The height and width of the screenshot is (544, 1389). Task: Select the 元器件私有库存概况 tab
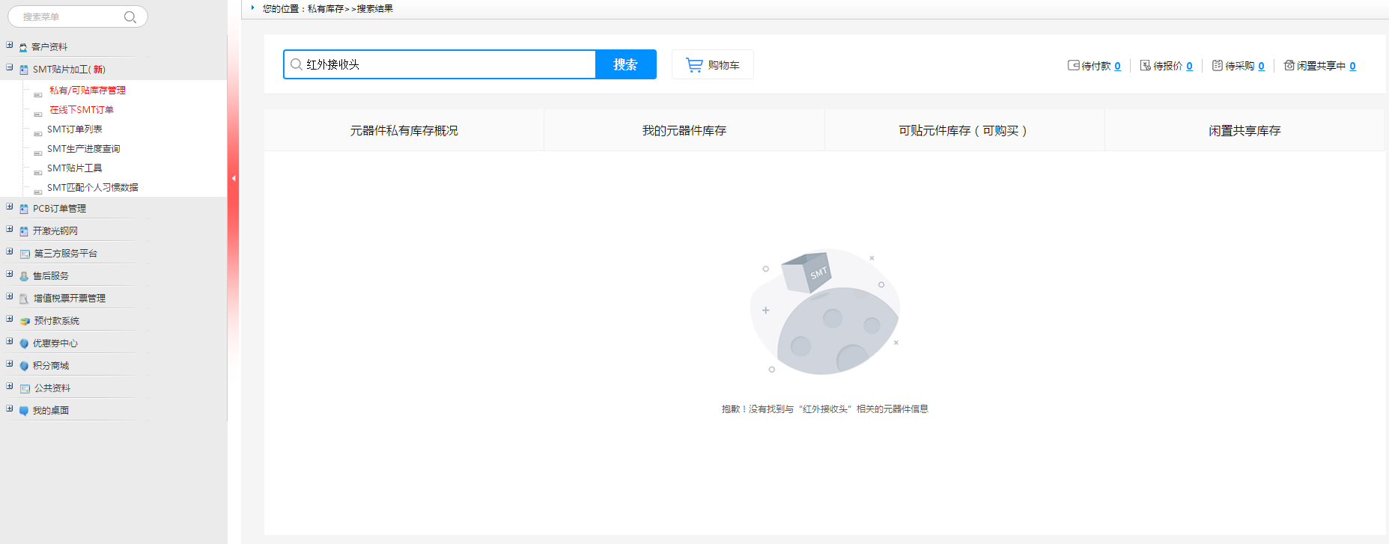tap(404, 130)
